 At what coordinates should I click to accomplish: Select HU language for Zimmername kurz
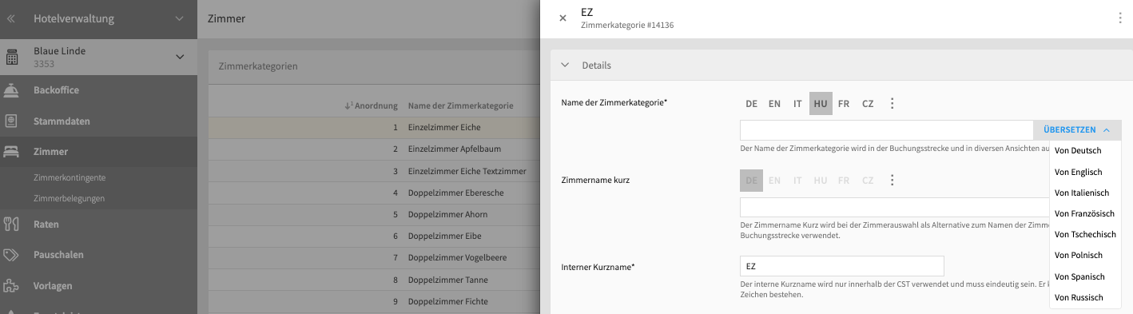(x=821, y=181)
